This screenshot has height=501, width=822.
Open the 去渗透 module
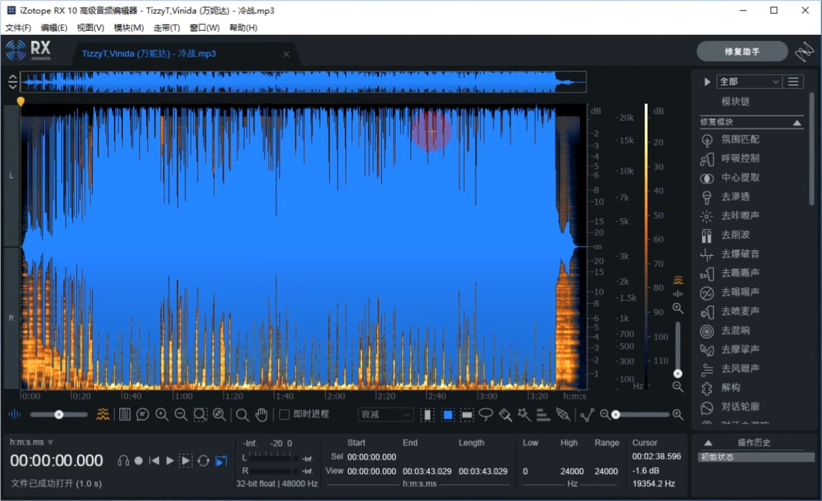tap(735, 197)
